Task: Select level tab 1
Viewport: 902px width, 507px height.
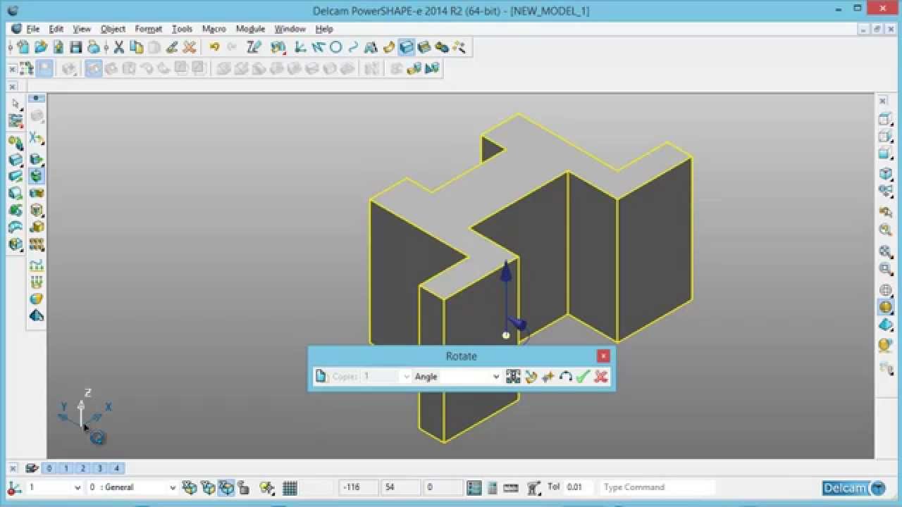Action: (66, 468)
